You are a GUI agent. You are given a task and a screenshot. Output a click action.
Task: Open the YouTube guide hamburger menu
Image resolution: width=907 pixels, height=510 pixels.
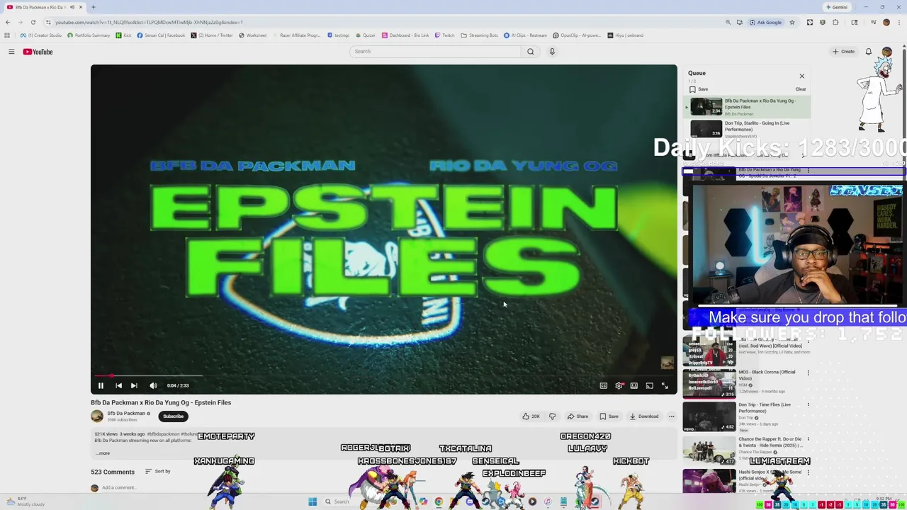tap(11, 52)
